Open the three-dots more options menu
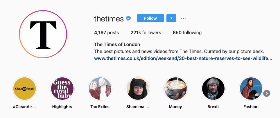Image resolution: width=280 pixels, height=118 pixels. (x=183, y=18)
